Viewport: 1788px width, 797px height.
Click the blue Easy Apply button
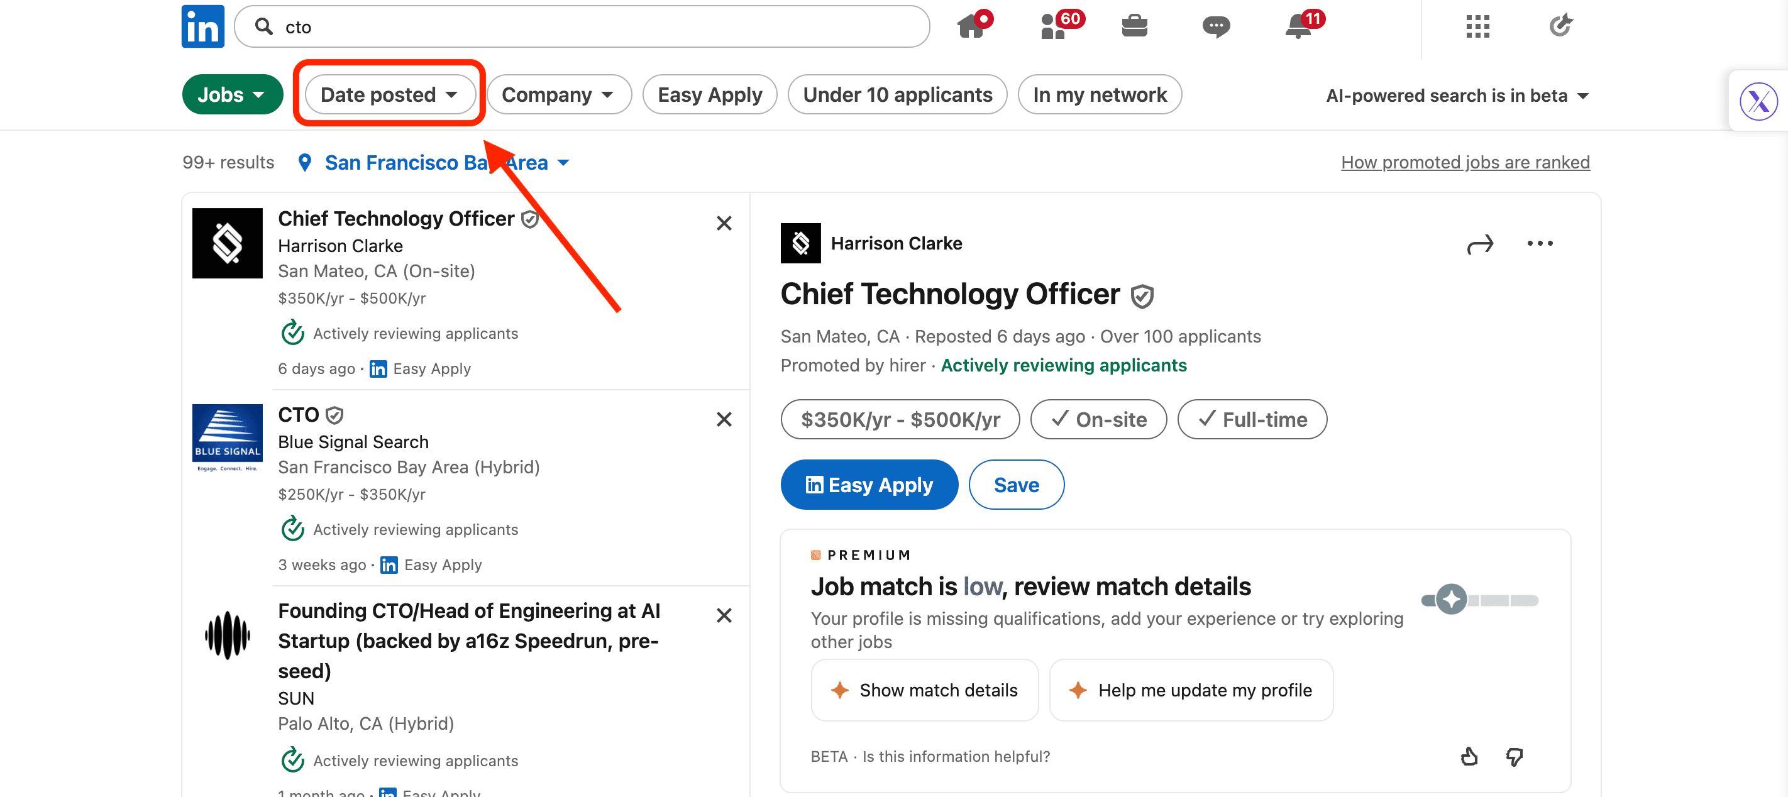click(868, 485)
